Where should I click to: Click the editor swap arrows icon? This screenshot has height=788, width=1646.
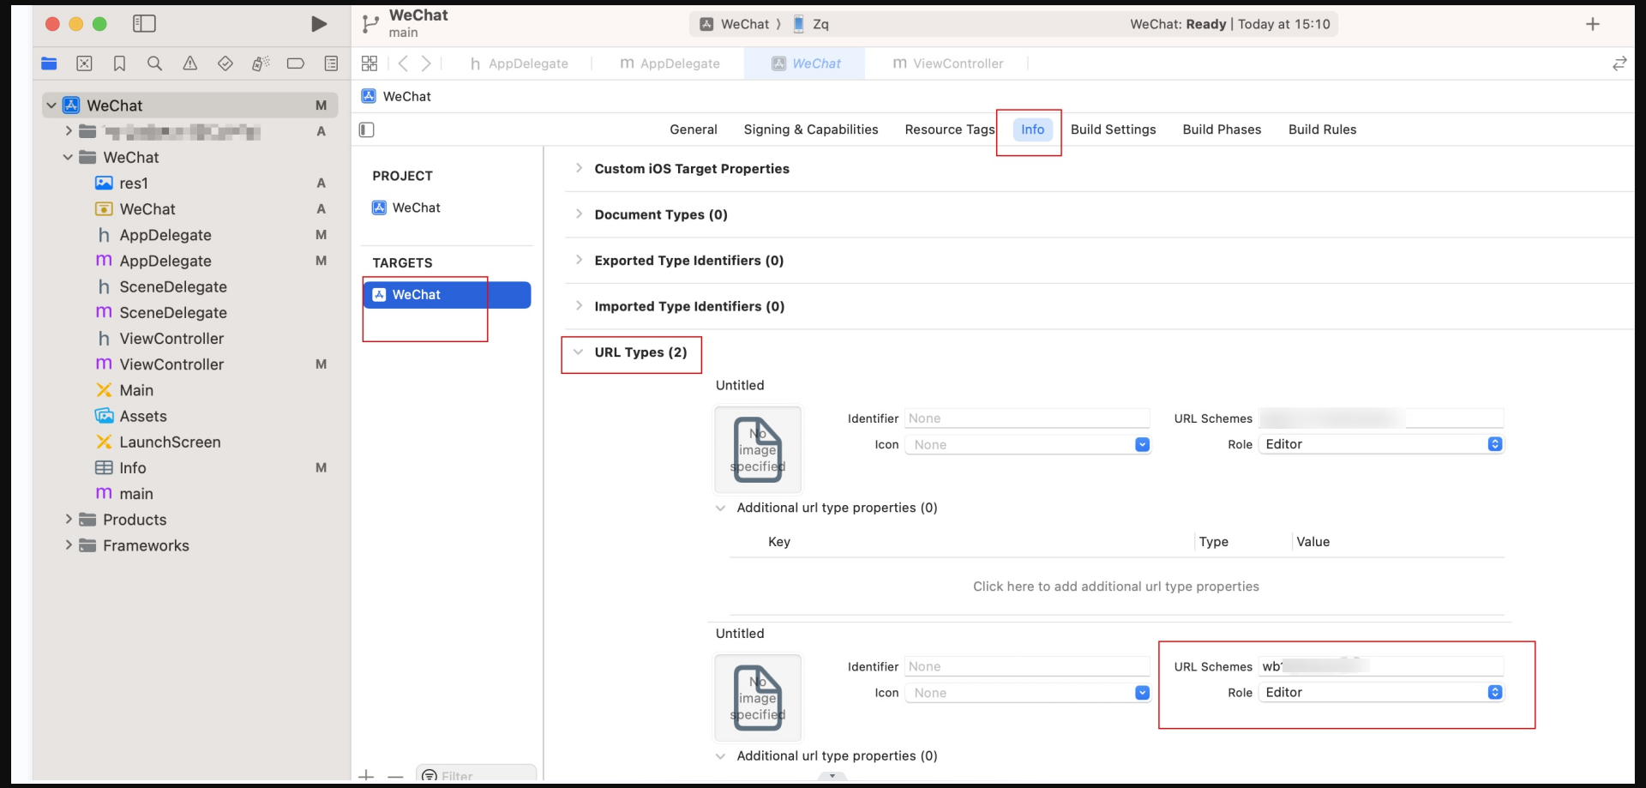1619,63
